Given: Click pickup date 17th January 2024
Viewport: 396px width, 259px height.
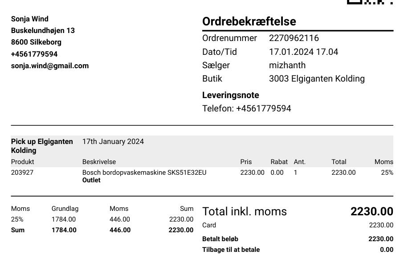Looking at the screenshot, I should coord(113,141).
